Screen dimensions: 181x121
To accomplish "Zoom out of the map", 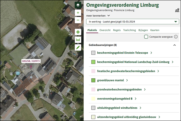I will click(78, 20).
